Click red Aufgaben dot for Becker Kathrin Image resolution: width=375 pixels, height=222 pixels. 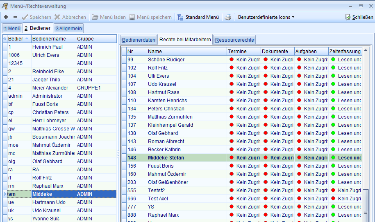pos(299,150)
